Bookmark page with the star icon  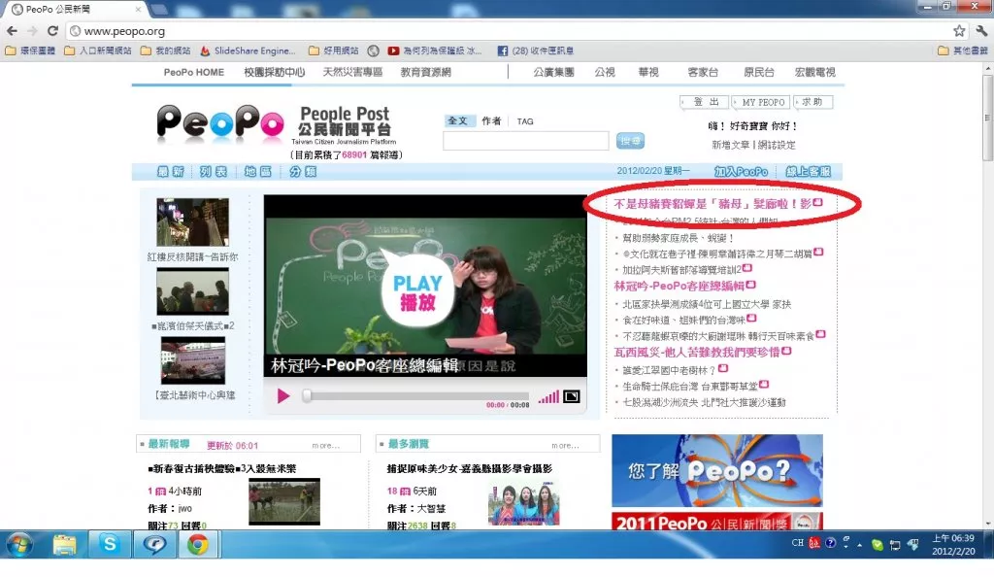point(959,30)
